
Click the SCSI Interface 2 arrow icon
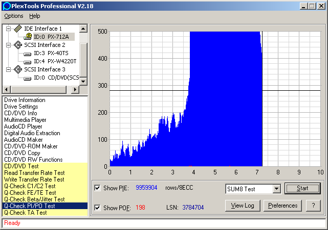pyautogui.click(x=18, y=45)
